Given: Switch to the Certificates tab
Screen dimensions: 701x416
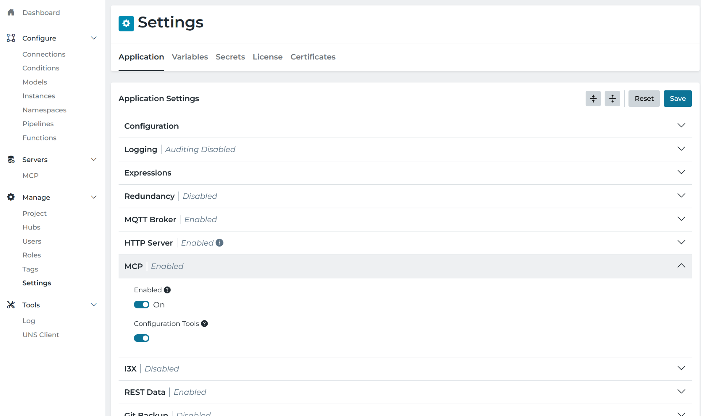Looking at the screenshot, I should coord(313,57).
